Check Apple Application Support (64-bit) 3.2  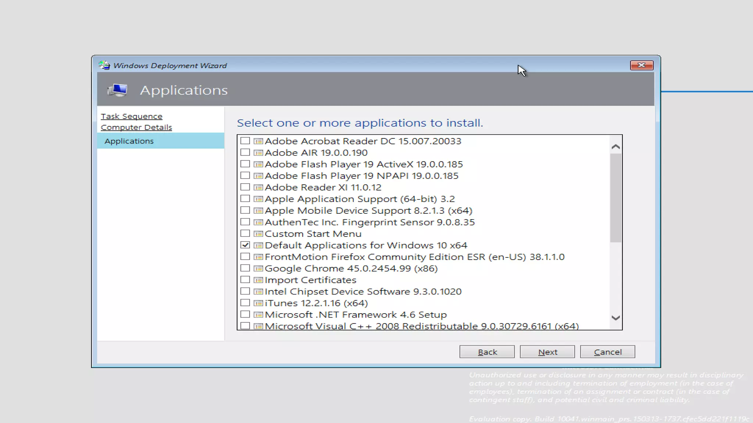coord(245,198)
